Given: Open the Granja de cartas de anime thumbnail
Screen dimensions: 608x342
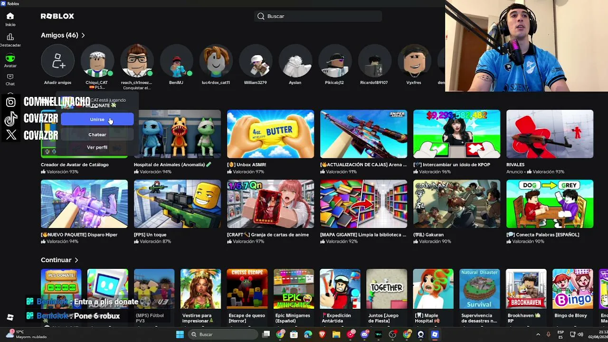Looking at the screenshot, I should click(270, 204).
